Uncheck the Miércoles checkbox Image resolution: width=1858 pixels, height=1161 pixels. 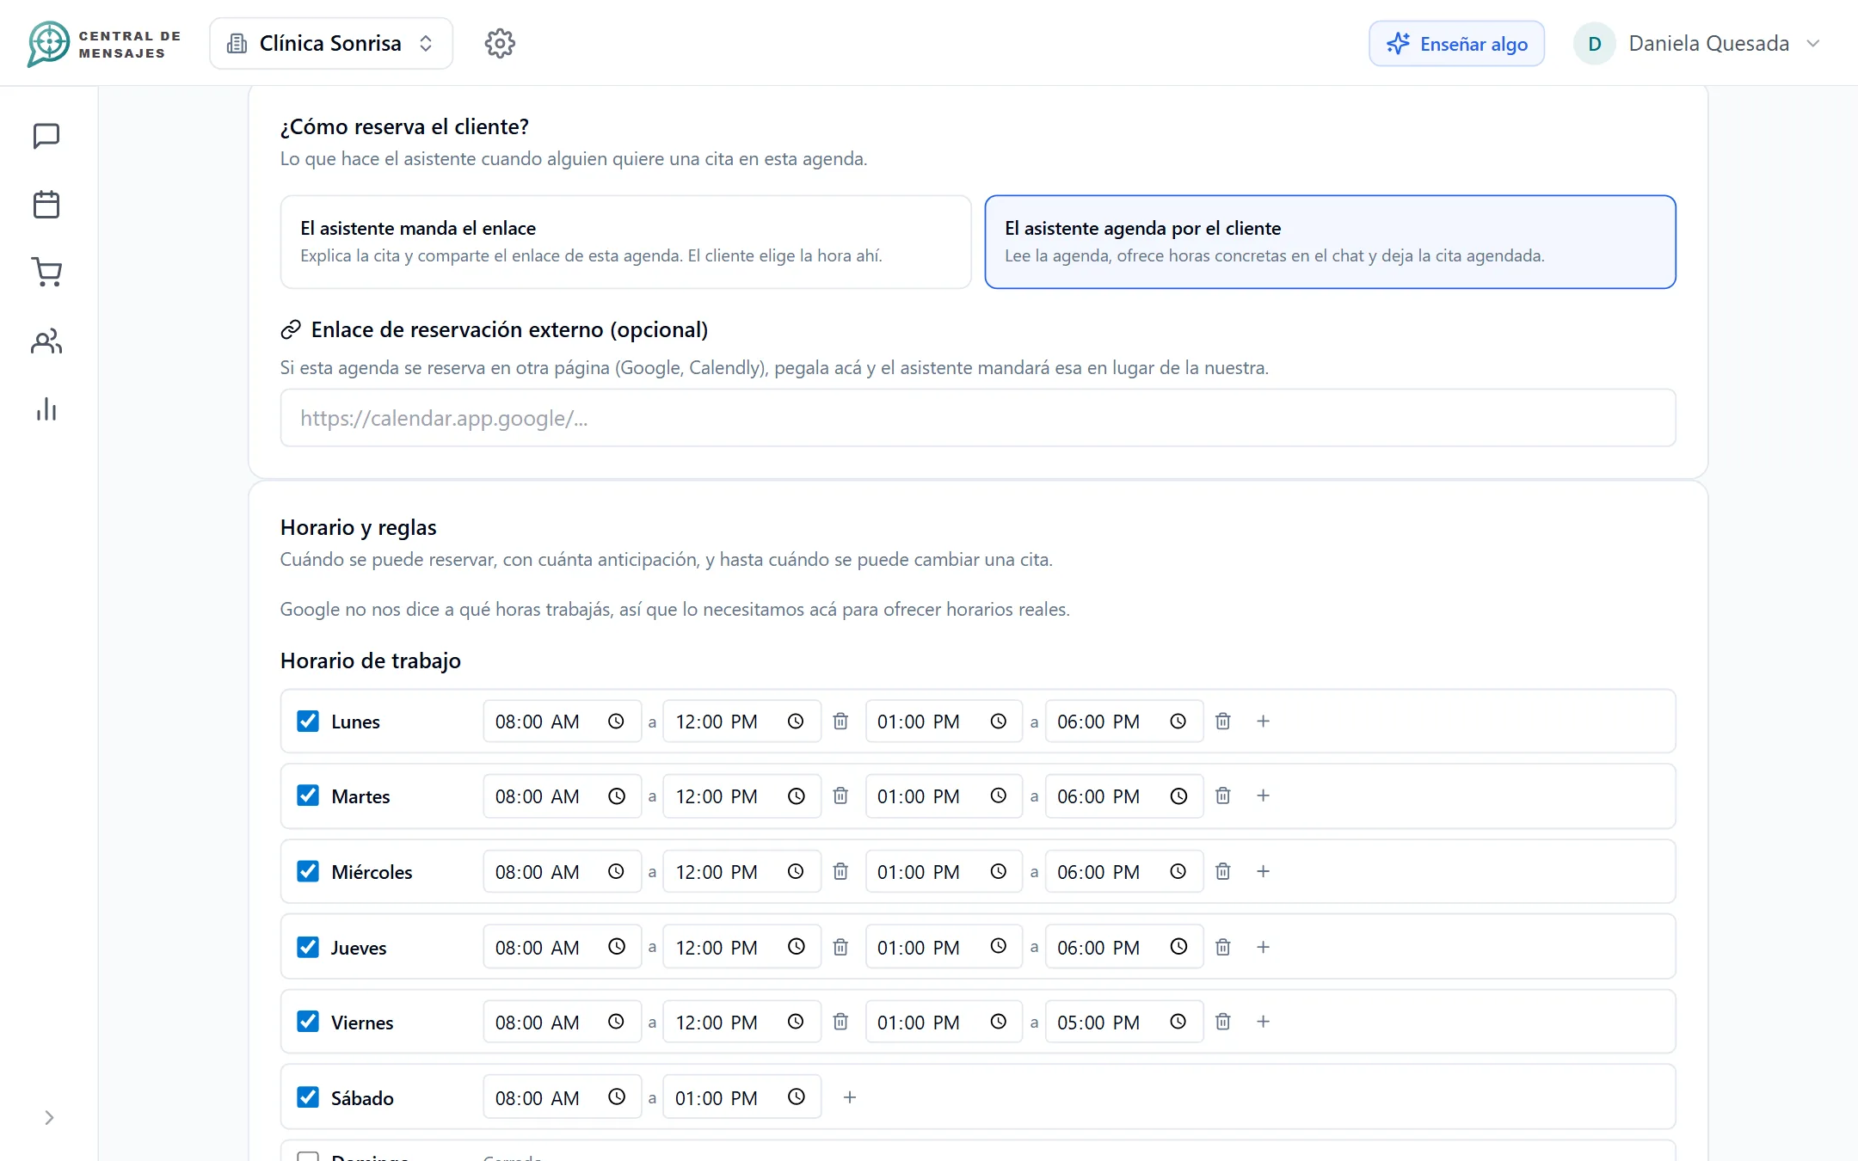[308, 871]
